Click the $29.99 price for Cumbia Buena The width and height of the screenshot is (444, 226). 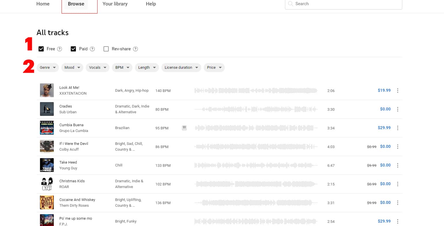[x=384, y=128]
